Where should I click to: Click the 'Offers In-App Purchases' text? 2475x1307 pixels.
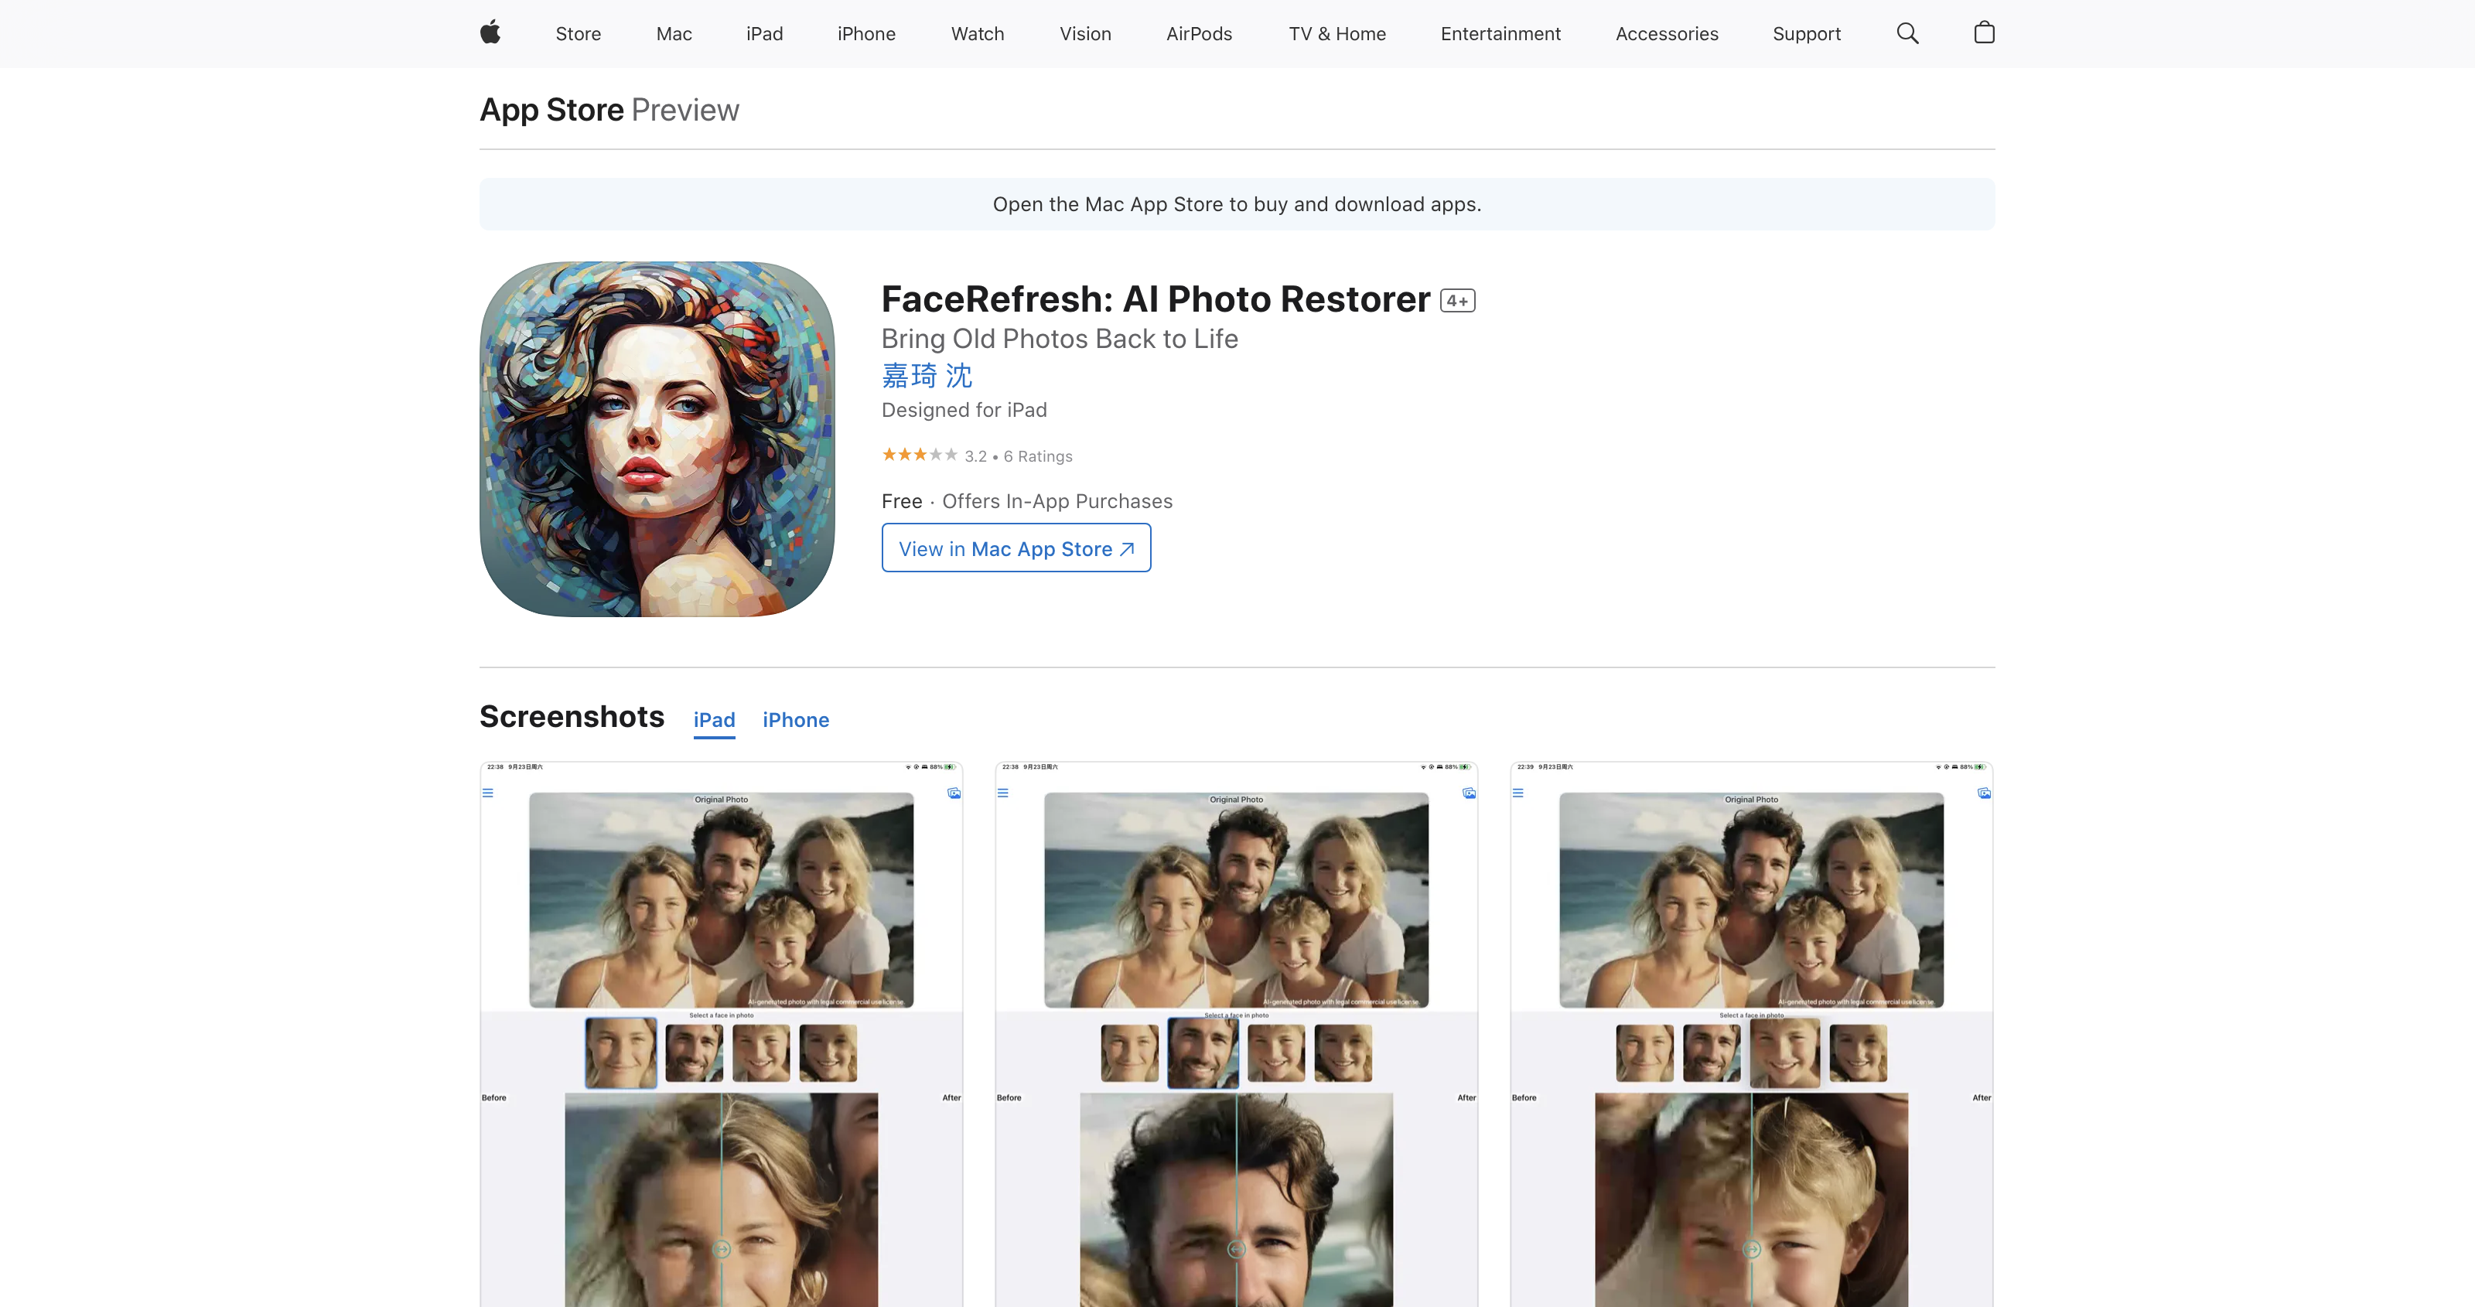(1057, 502)
